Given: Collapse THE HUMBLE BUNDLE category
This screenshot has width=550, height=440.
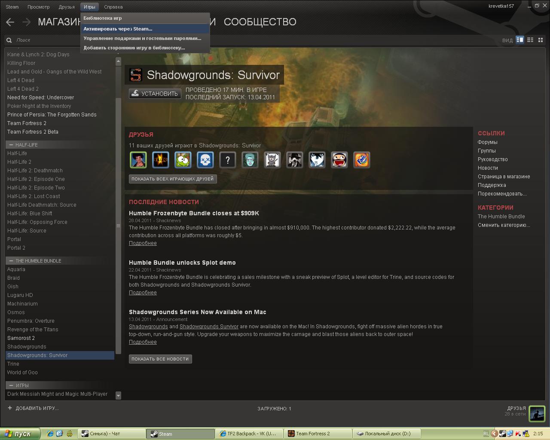Looking at the screenshot, I should (11, 261).
